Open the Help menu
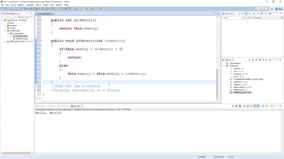 point(66,5)
